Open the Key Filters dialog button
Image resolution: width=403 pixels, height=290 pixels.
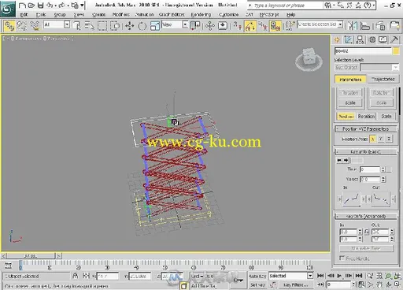[295, 284]
